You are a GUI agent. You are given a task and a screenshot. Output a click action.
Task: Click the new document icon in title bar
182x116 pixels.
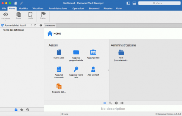[15, 3]
